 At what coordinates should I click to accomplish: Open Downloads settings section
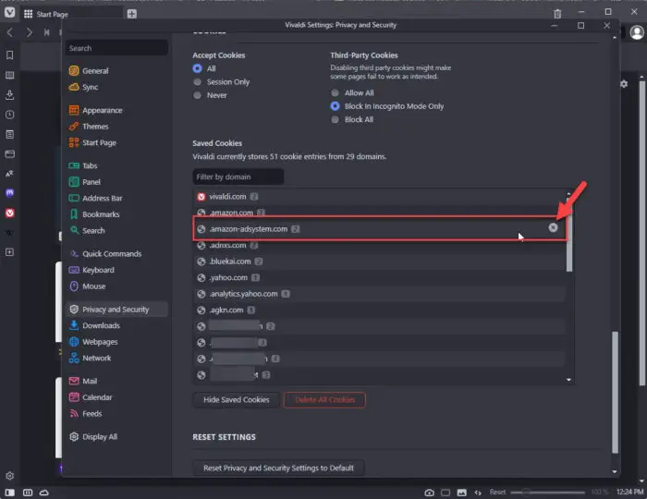(116, 325)
